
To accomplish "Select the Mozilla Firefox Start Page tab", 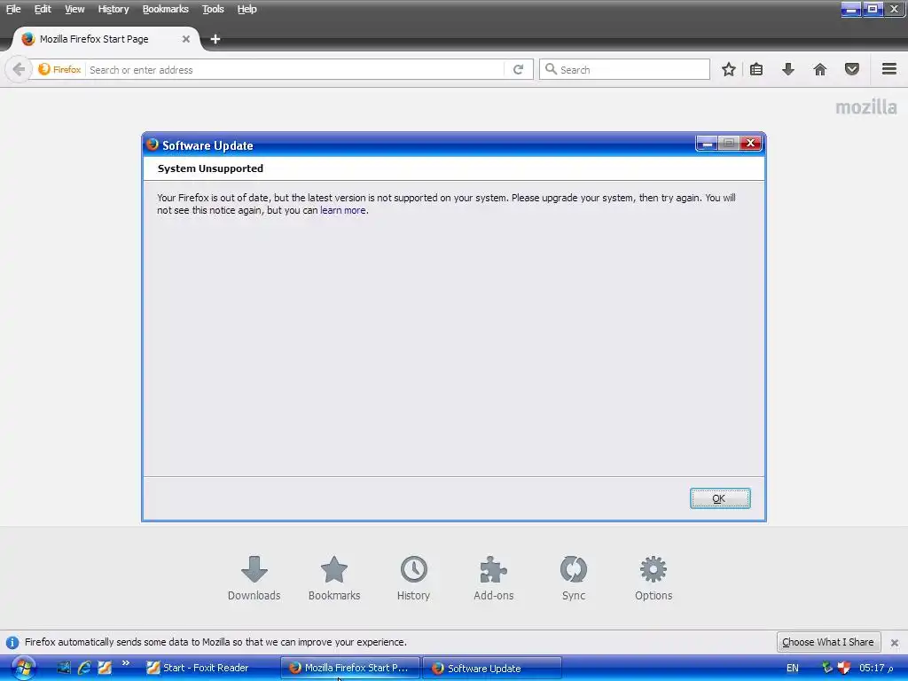I will pyautogui.click(x=105, y=39).
